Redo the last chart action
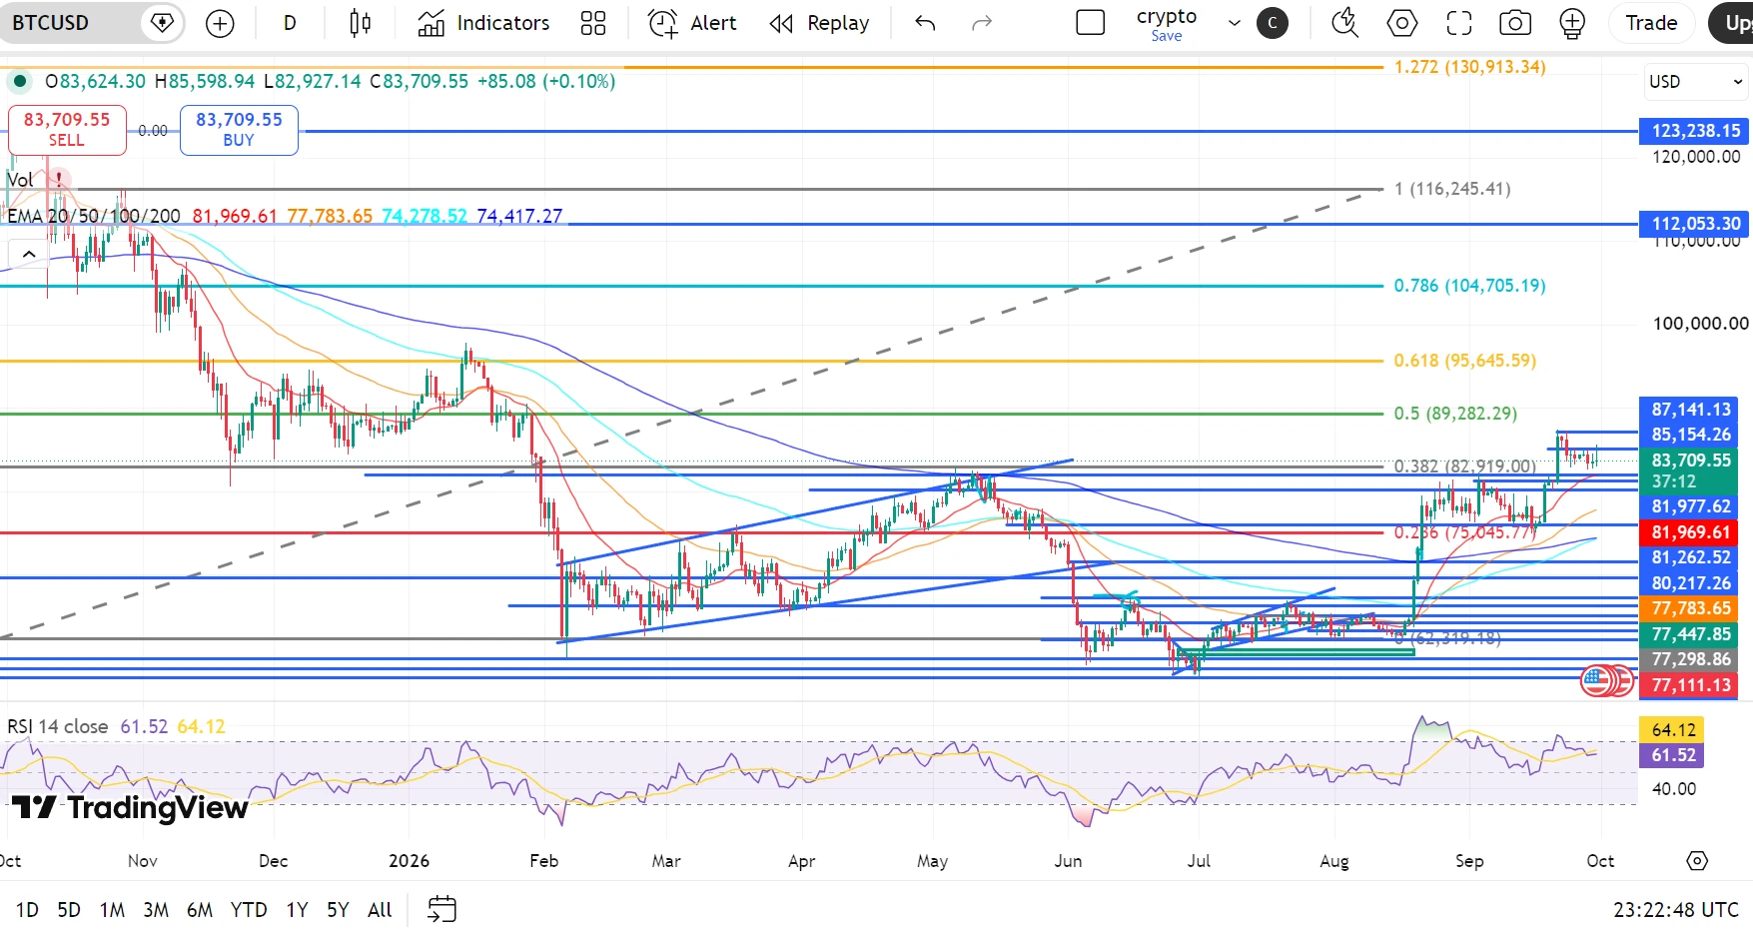1753x932 pixels. click(x=982, y=23)
